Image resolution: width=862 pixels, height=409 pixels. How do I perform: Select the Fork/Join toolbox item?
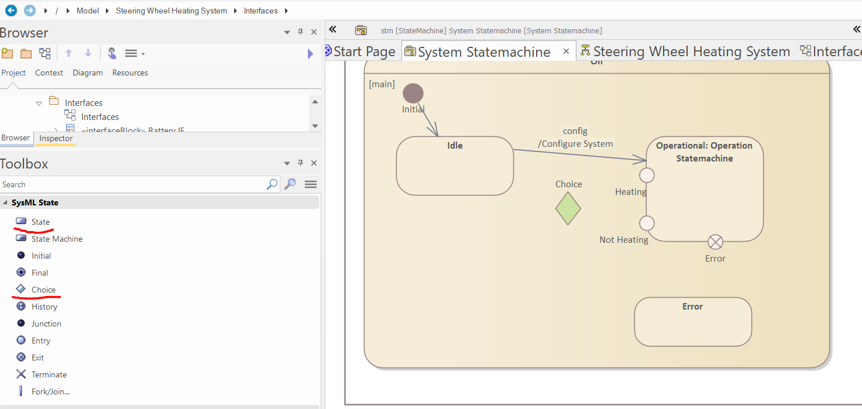point(50,391)
